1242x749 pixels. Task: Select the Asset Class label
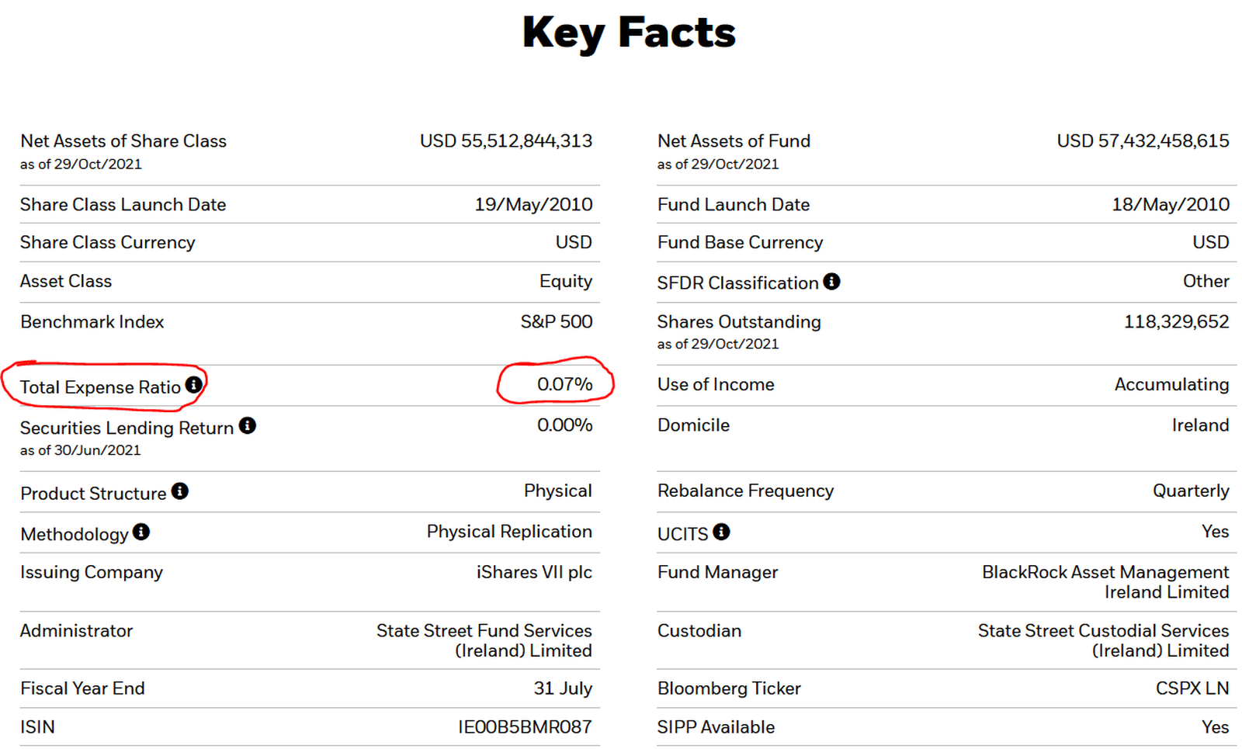coord(66,282)
